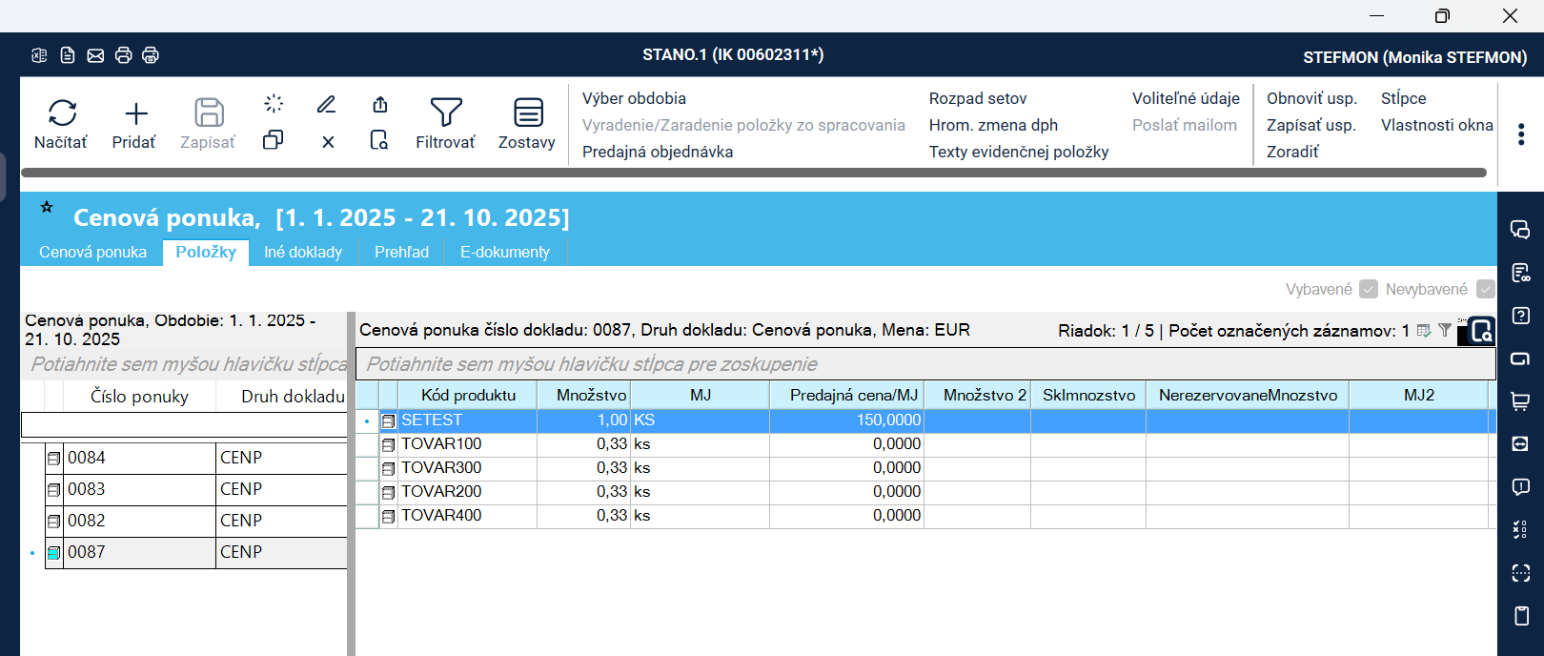Click Rozpad setov command
The height and width of the screenshot is (656, 1544).
(x=977, y=98)
